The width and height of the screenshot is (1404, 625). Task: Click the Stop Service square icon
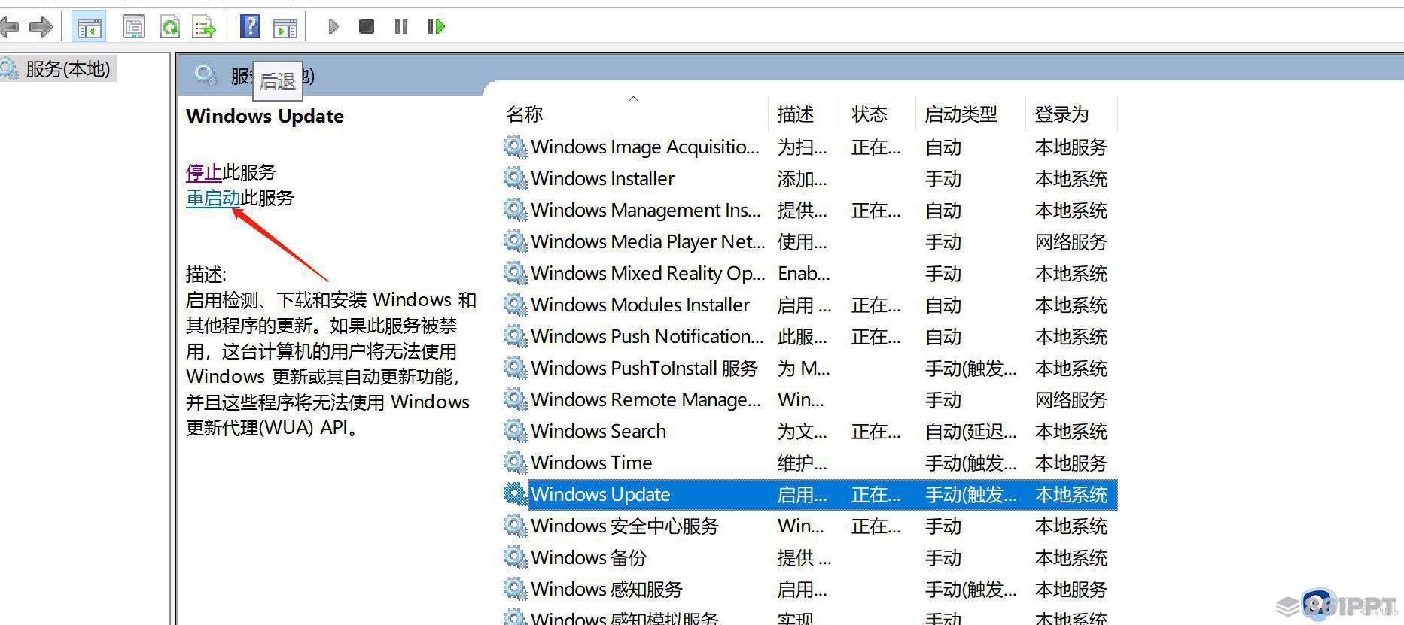tap(367, 27)
